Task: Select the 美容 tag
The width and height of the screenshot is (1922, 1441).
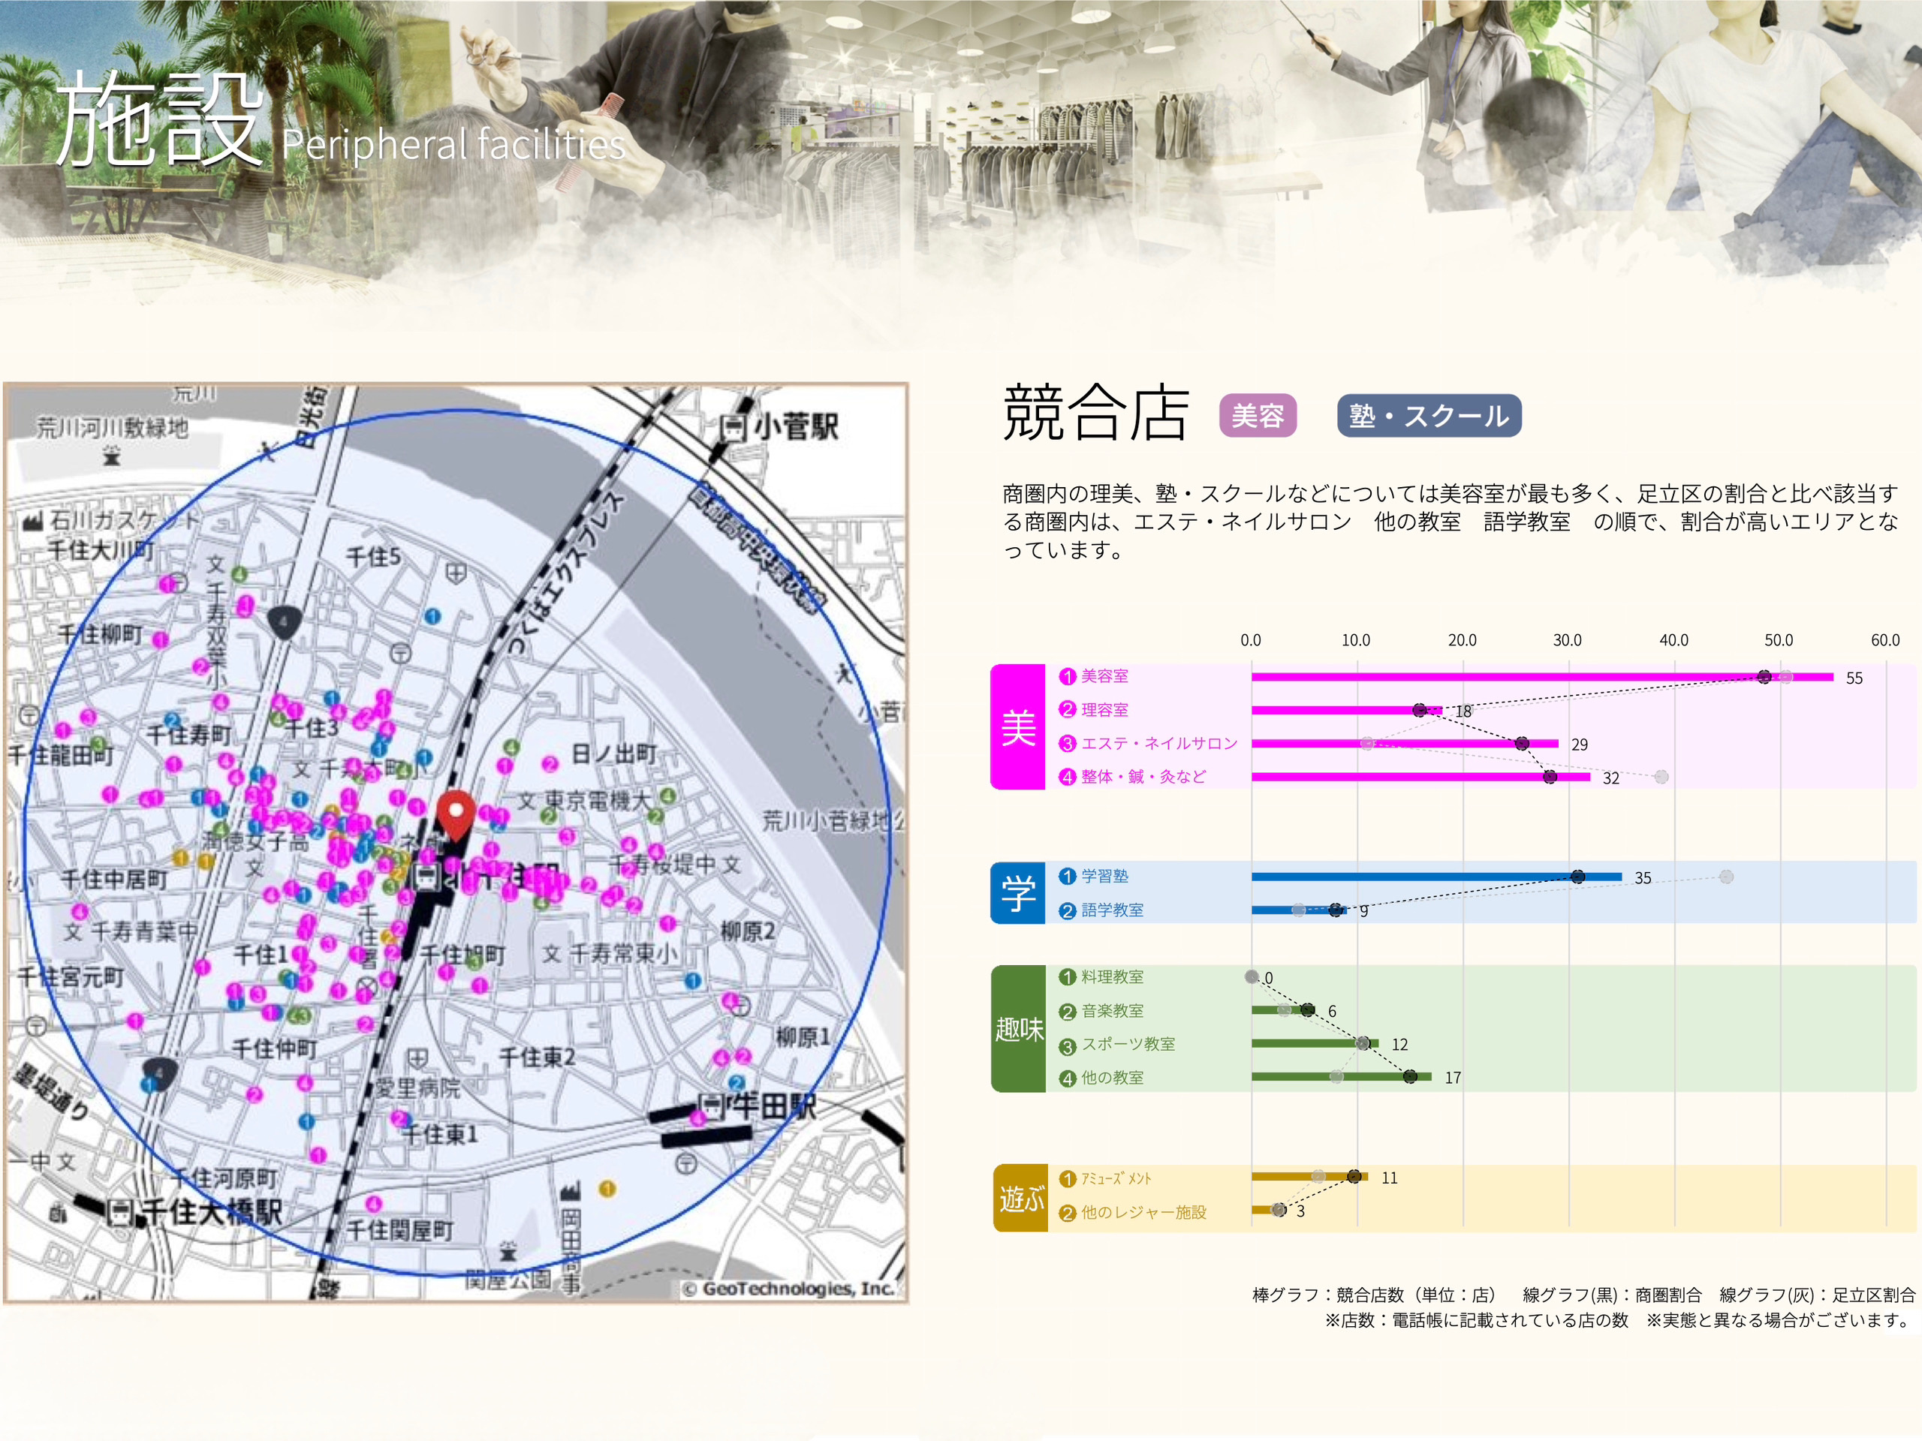Action: pyautogui.click(x=1258, y=415)
